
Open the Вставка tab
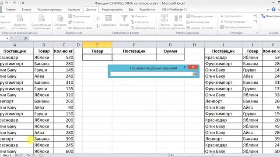26,10
